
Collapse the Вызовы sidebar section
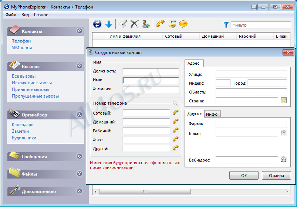click(x=80, y=66)
